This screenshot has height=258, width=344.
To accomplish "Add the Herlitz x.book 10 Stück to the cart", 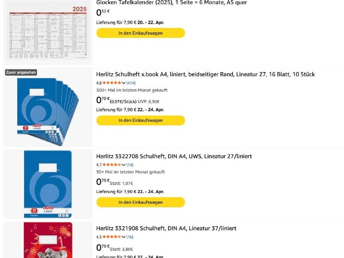I will click(x=141, y=120).
